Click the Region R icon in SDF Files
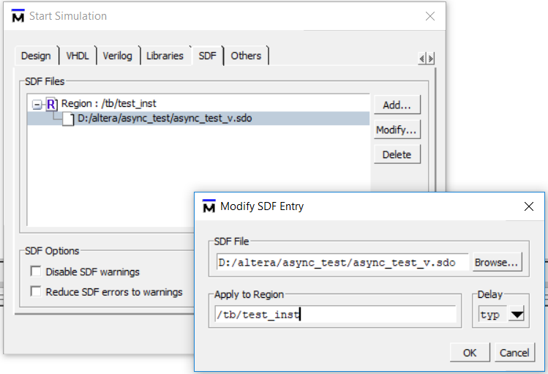This screenshot has width=548, height=374. coord(51,104)
